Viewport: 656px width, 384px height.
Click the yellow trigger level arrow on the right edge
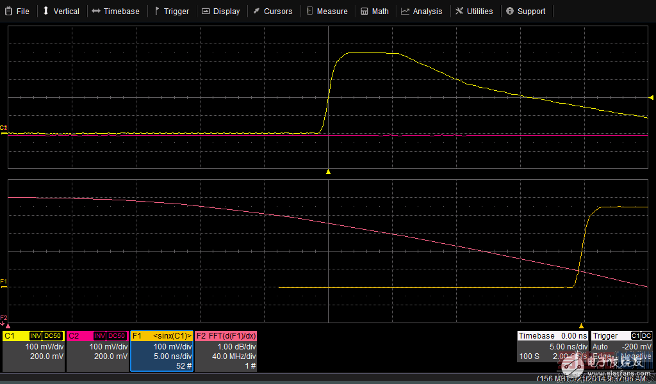coord(651,97)
